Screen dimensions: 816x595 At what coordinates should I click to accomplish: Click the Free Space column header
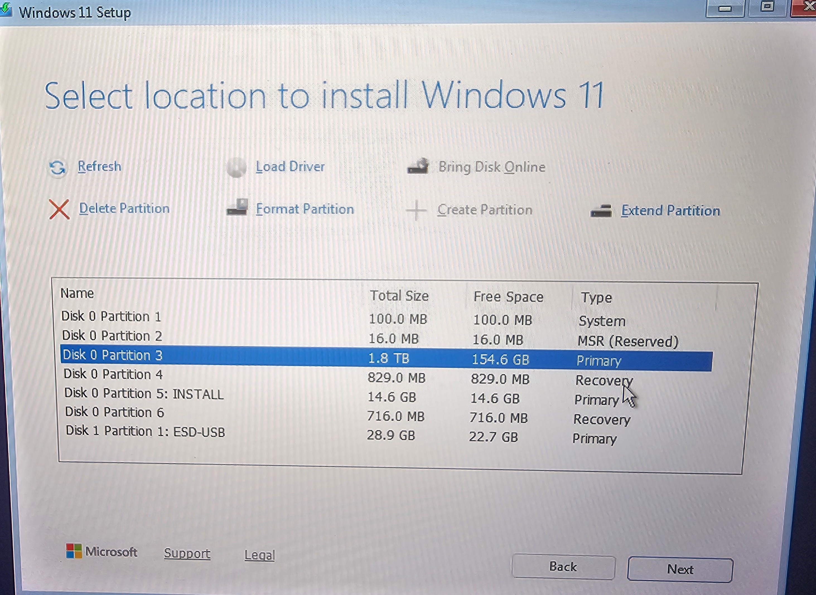click(x=508, y=297)
